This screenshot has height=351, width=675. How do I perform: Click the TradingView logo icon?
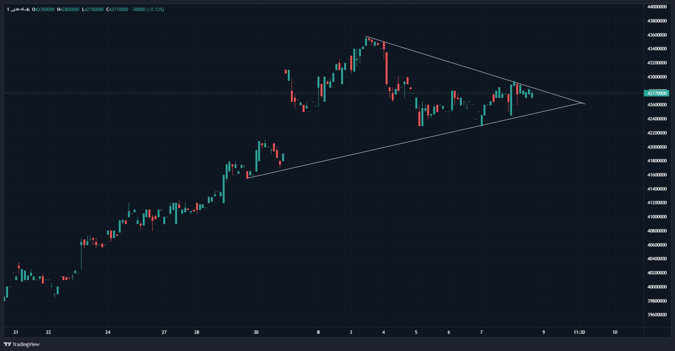tap(7, 344)
